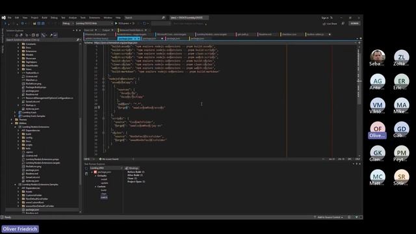Select the watch task in Task Runner
The image size is (416, 234).
[x=104, y=198]
